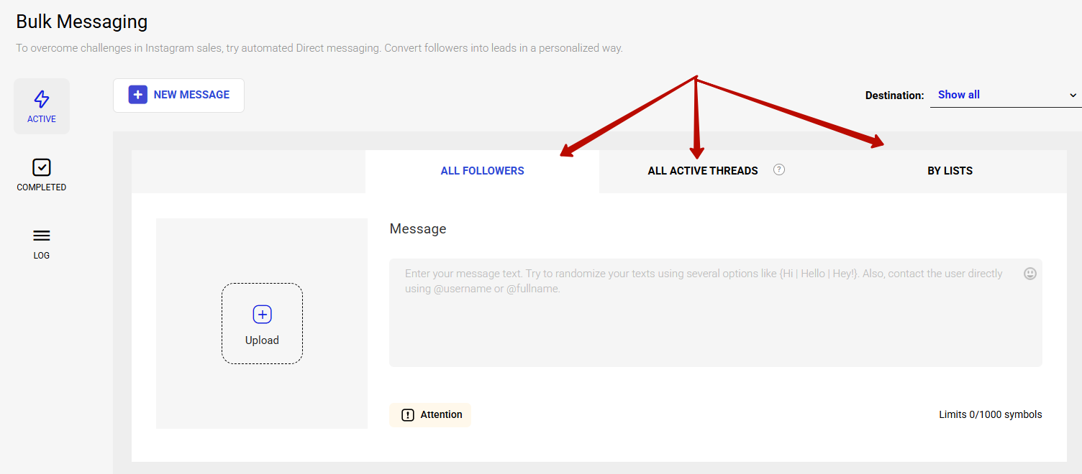Click the Active lightning bolt icon

(42, 99)
